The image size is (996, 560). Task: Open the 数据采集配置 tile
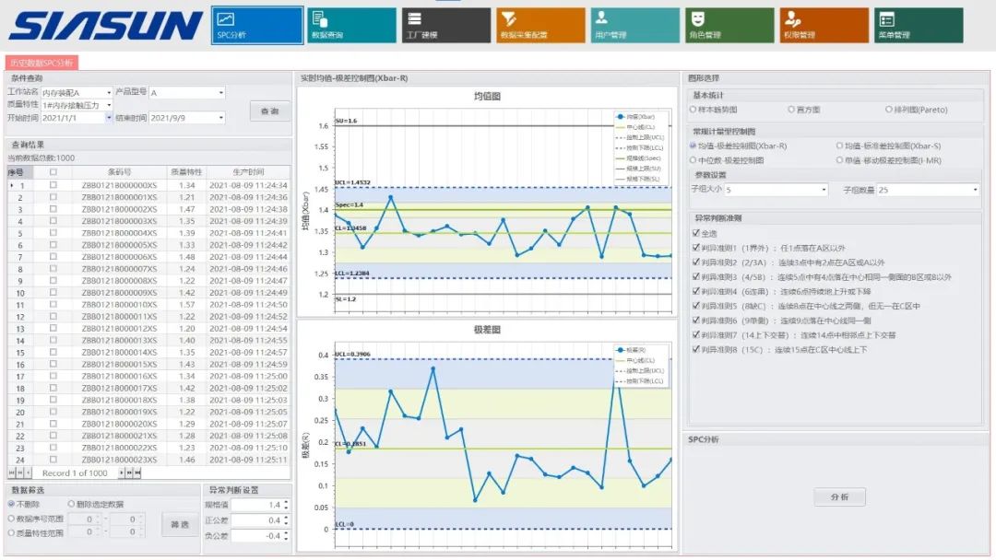point(540,26)
